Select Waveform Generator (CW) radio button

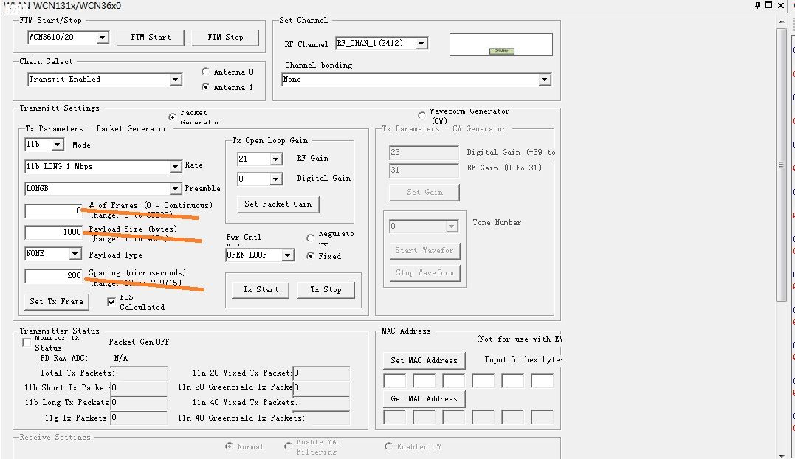[421, 115]
